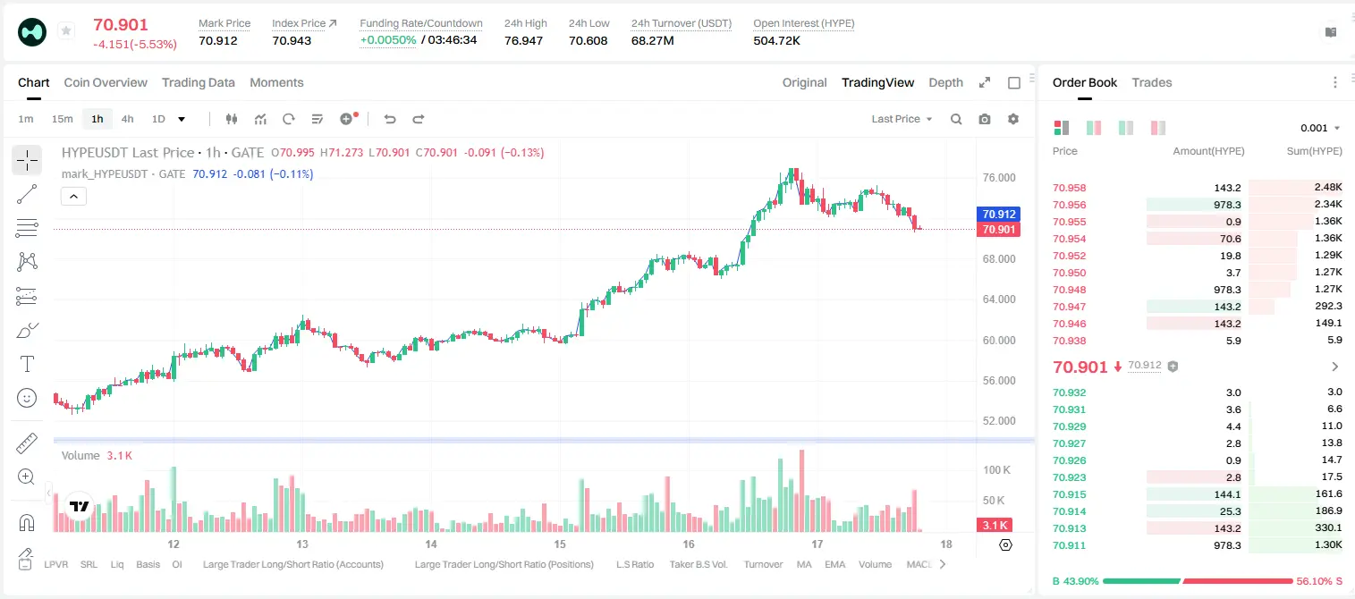Switch to the Trades tab
The width and height of the screenshot is (1355, 599).
point(1152,82)
